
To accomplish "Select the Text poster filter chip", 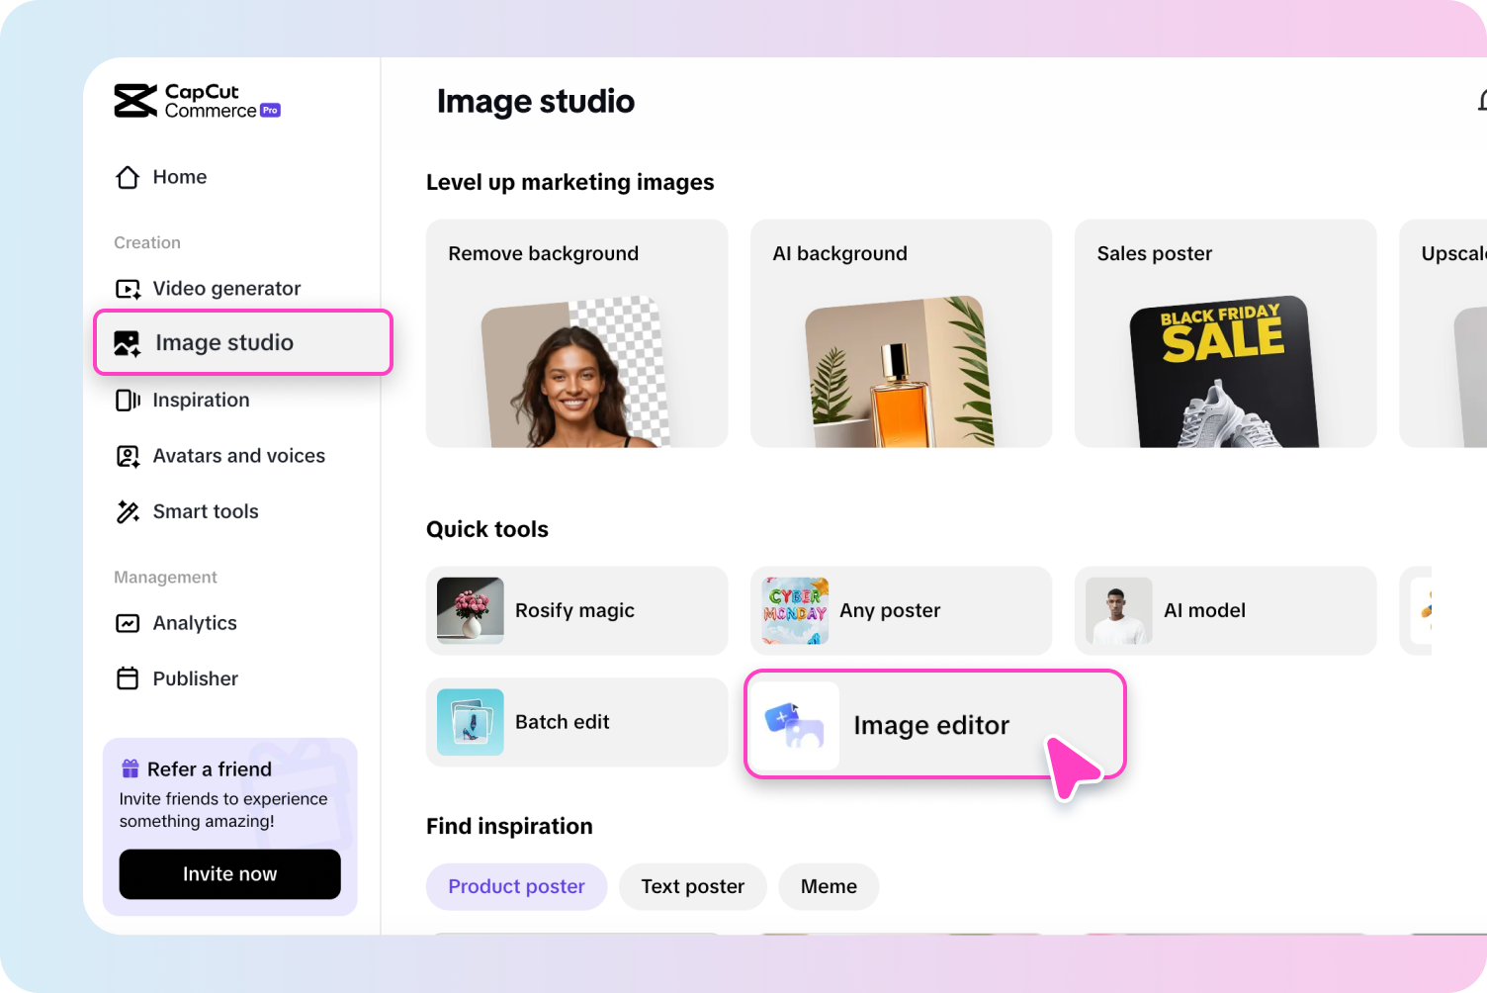I will [692, 886].
